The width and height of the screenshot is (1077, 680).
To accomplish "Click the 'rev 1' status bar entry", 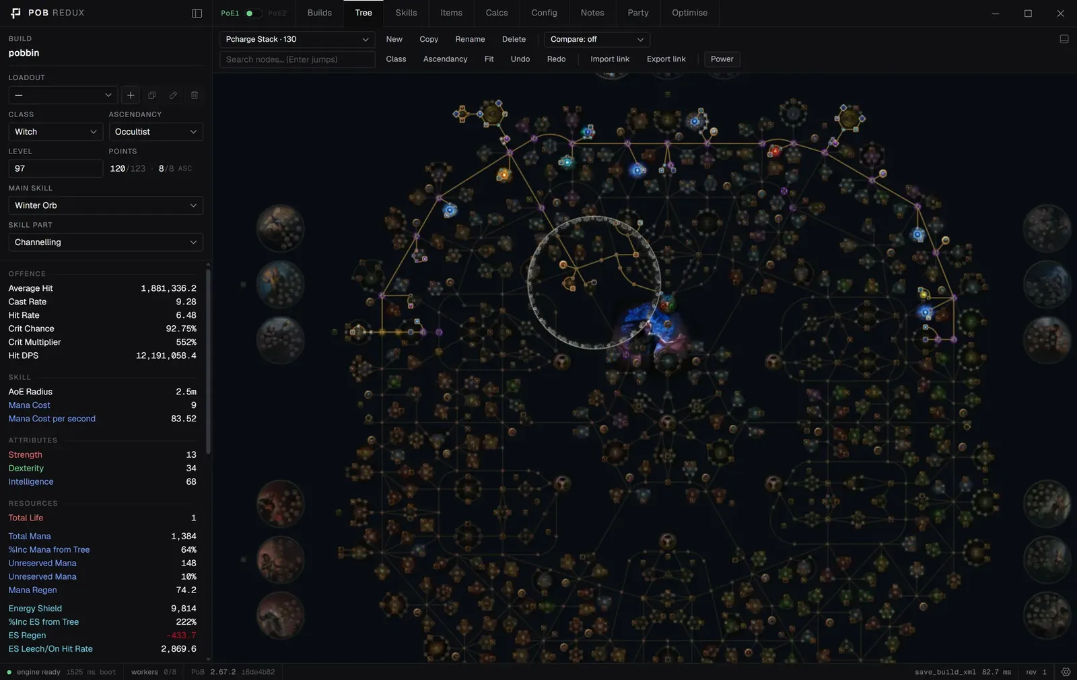I will (1036, 672).
